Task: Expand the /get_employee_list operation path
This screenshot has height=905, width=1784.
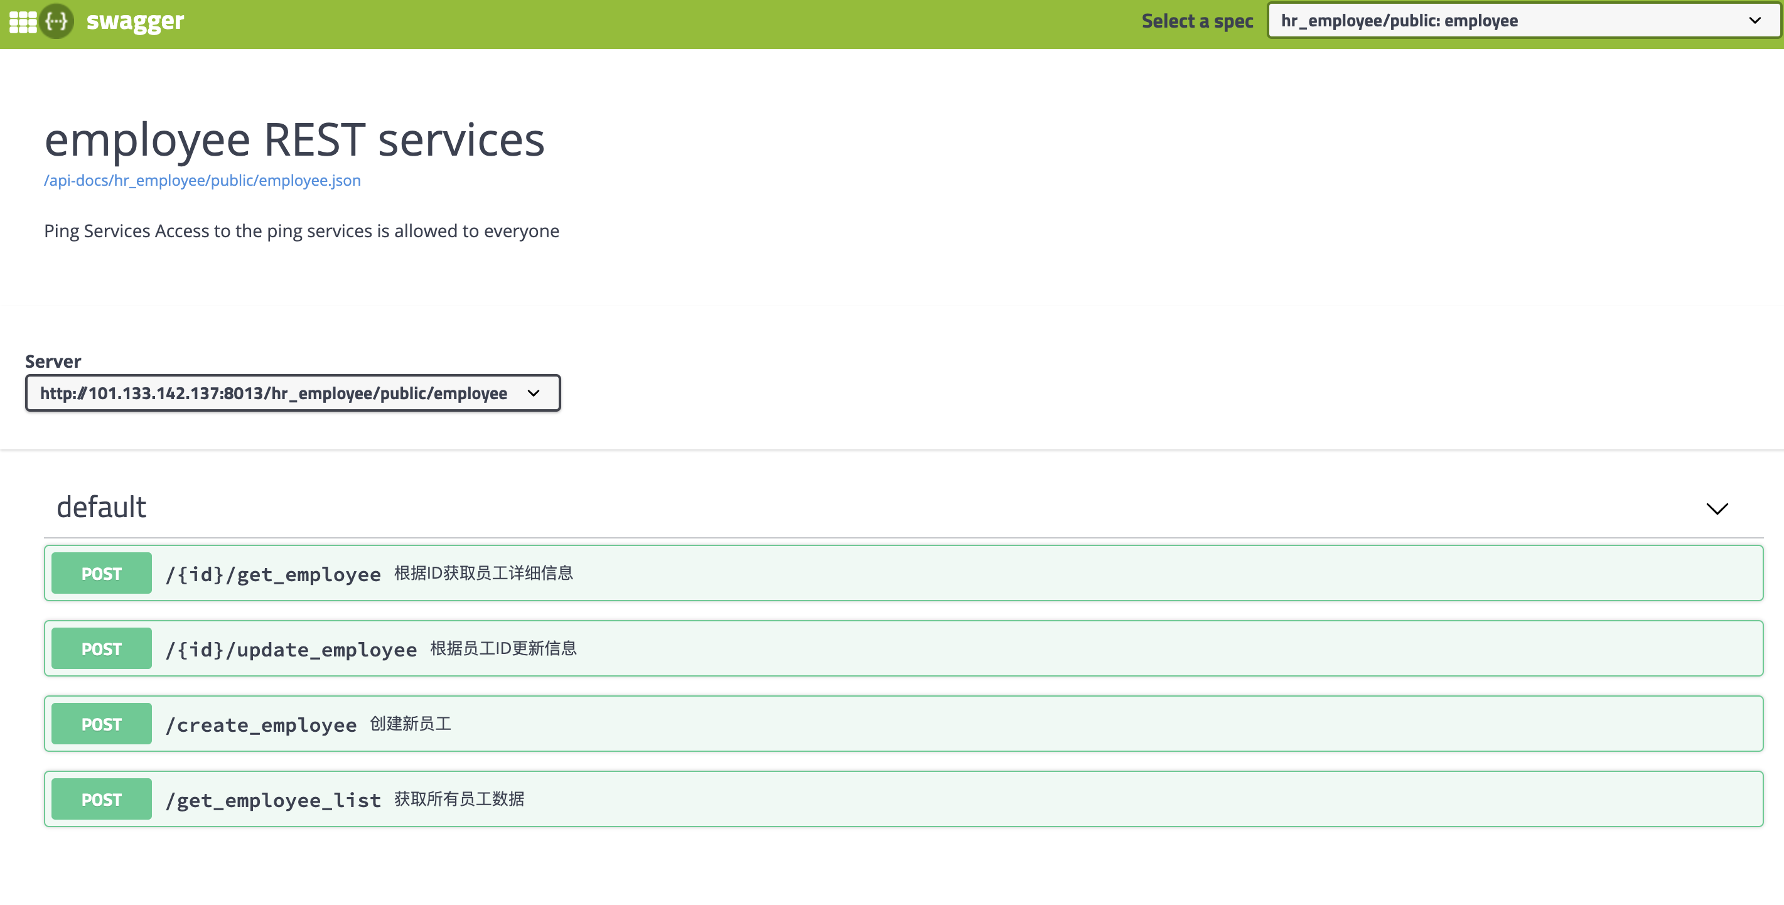Action: click(x=273, y=800)
